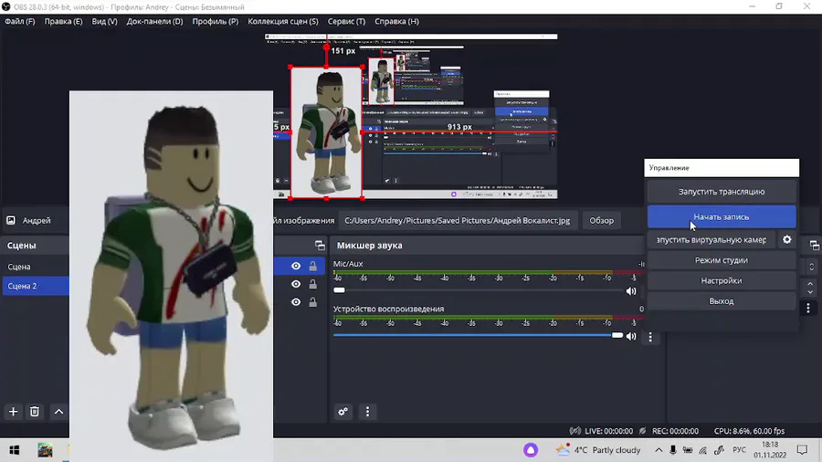Float the rightmost dock panel icon

point(814,245)
